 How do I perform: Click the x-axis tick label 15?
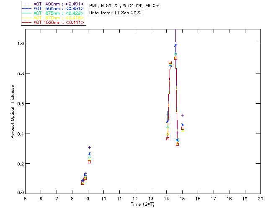tap(182, 199)
